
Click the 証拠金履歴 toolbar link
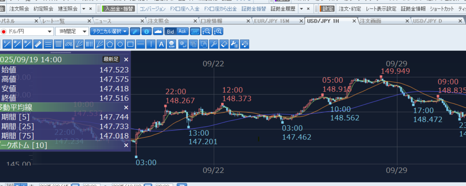tap(283, 9)
